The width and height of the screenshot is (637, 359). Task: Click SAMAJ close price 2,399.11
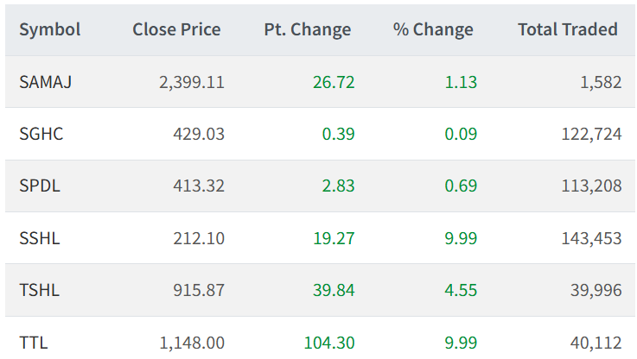[x=192, y=82]
